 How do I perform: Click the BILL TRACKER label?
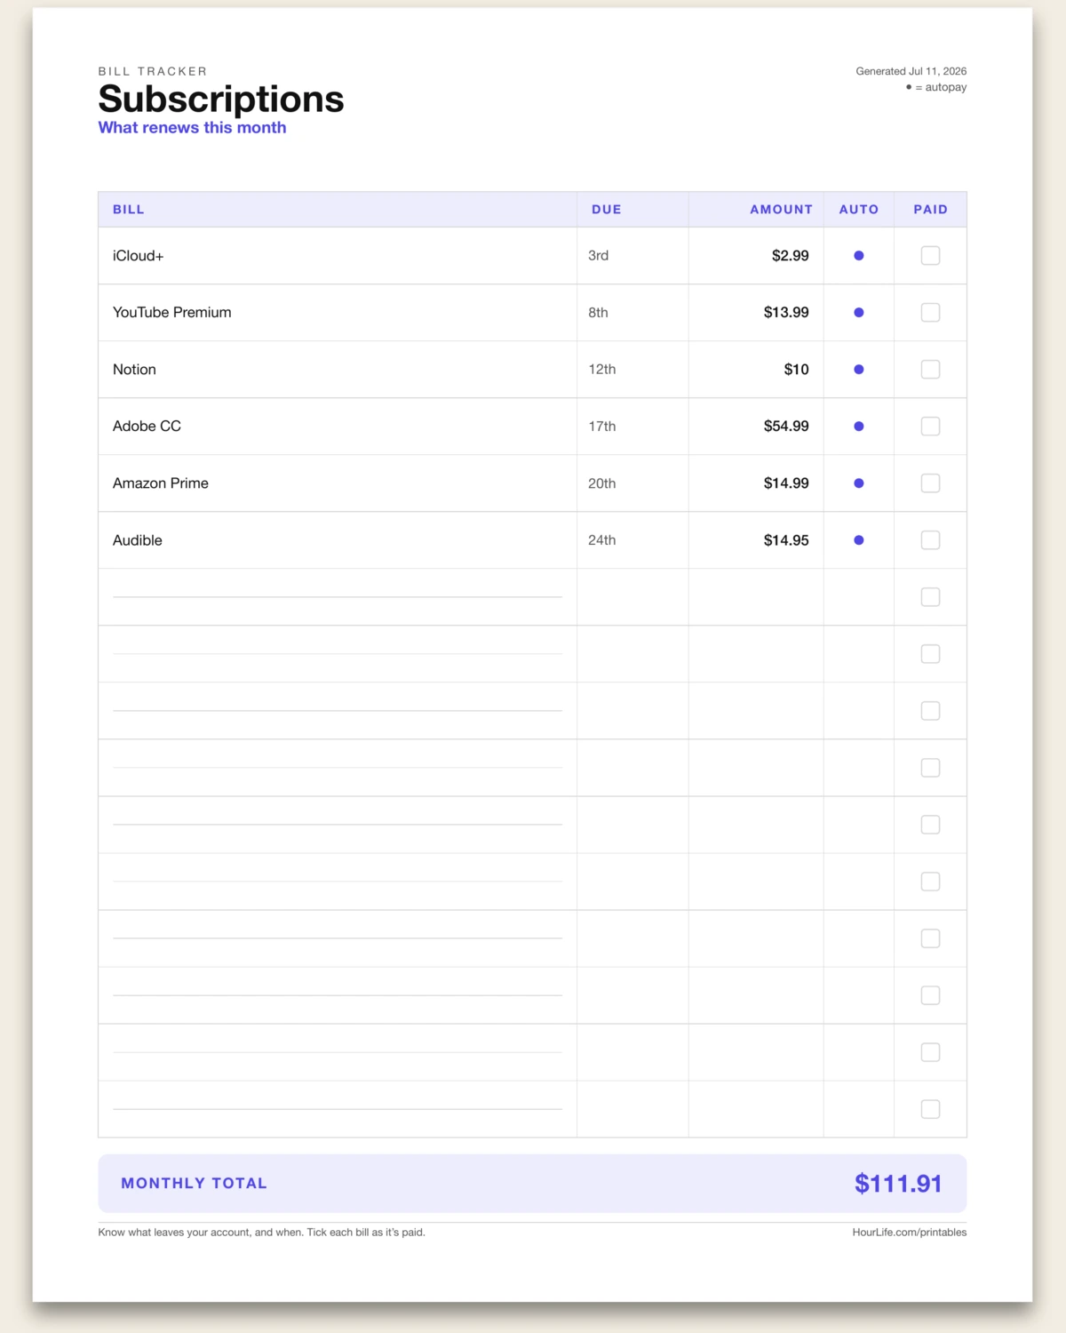click(x=153, y=71)
